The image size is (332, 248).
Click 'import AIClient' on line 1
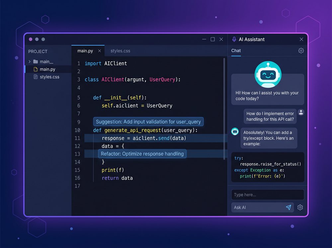(106, 63)
